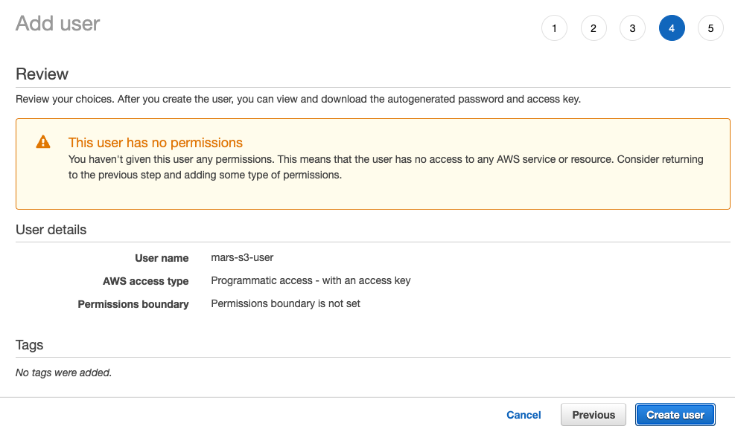Click the highlighted step 4 indicator
The image size is (735, 432).
(672, 28)
